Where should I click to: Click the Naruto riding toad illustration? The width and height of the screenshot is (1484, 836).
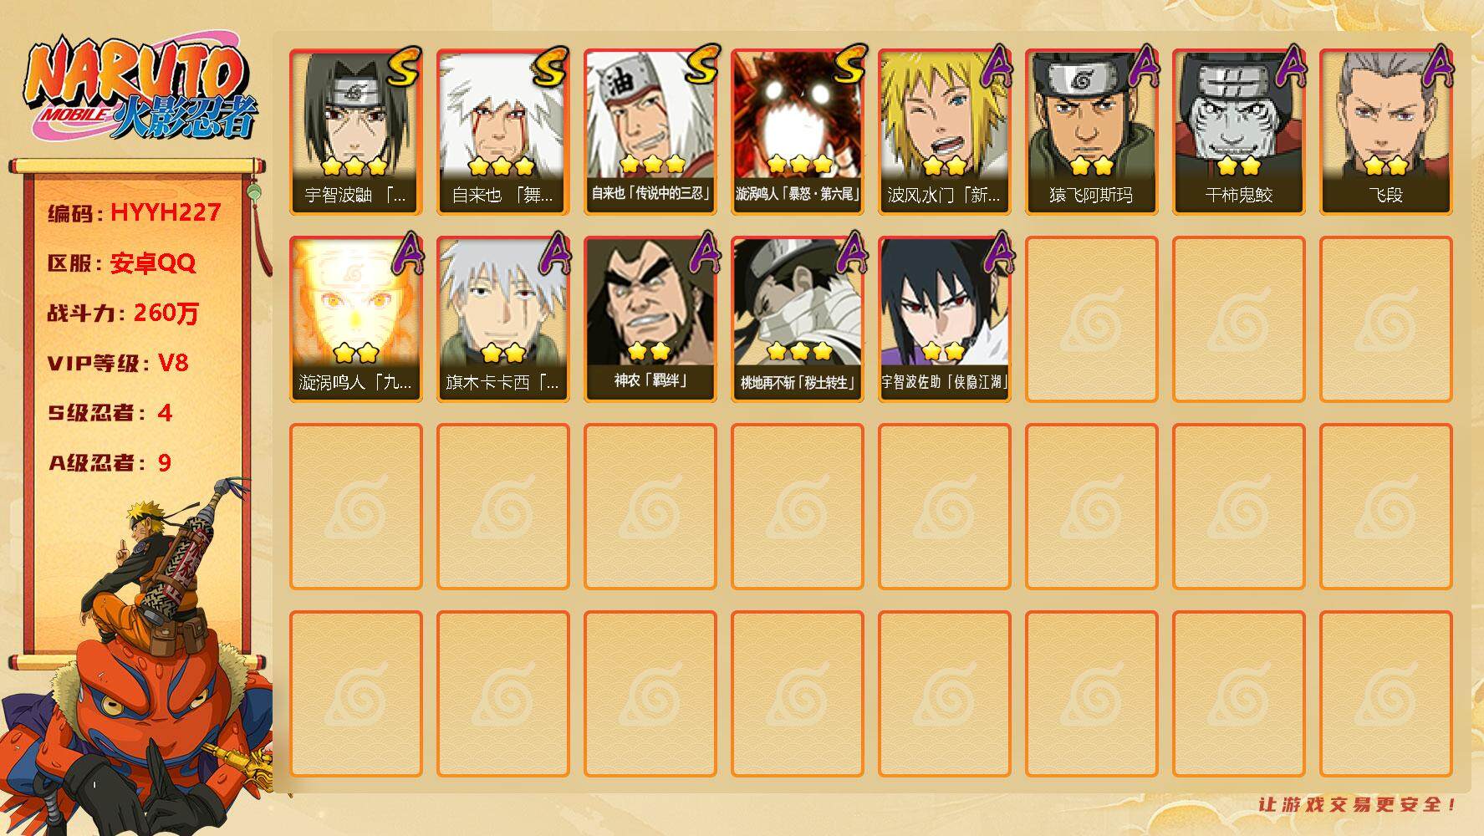[x=138, y=660]
